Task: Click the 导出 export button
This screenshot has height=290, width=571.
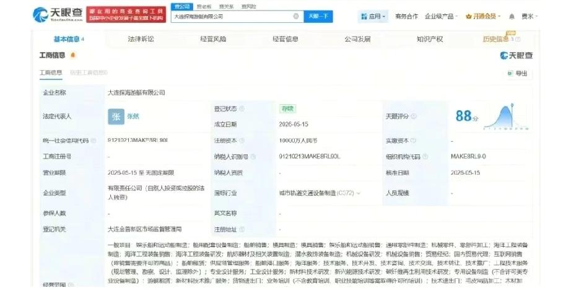Action: [x=518, y=73]
